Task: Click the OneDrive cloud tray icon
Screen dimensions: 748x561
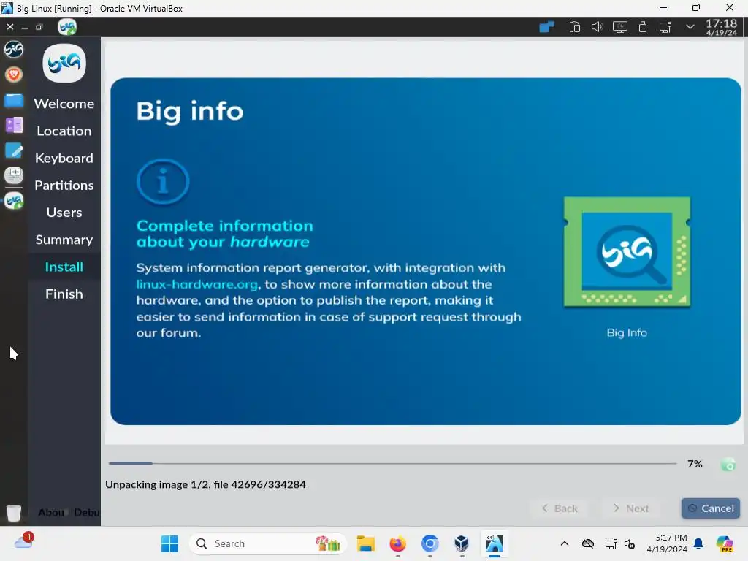Action: (588, 543)
